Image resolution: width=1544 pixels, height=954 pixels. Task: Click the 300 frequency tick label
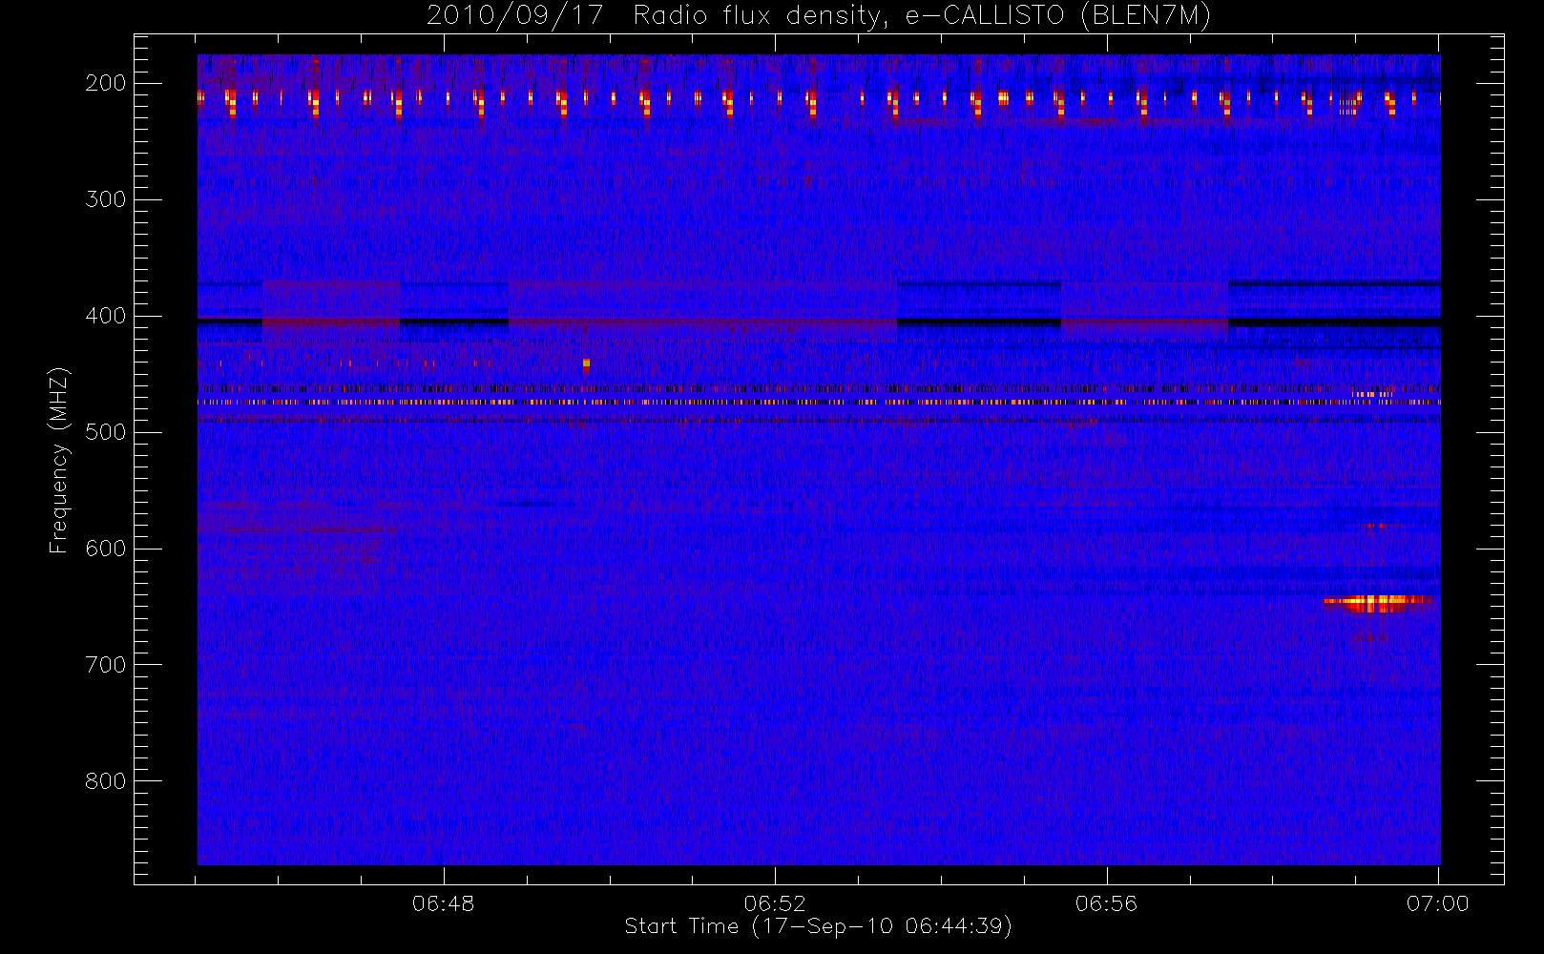click(x=106, y=199)
